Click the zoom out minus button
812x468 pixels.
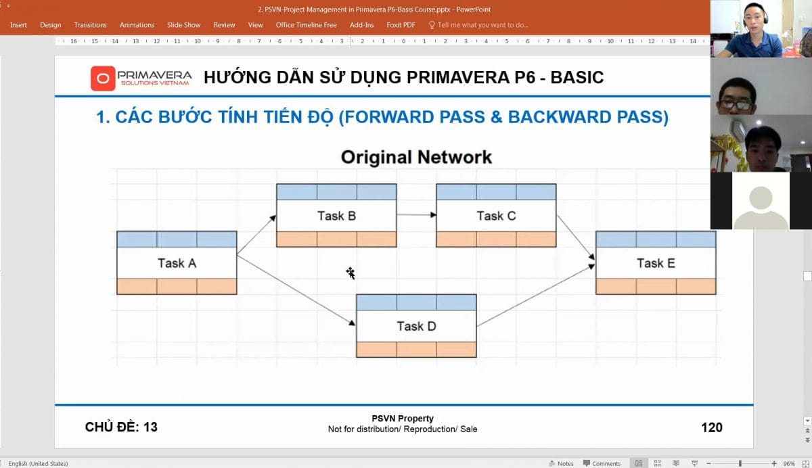[708, 463]
